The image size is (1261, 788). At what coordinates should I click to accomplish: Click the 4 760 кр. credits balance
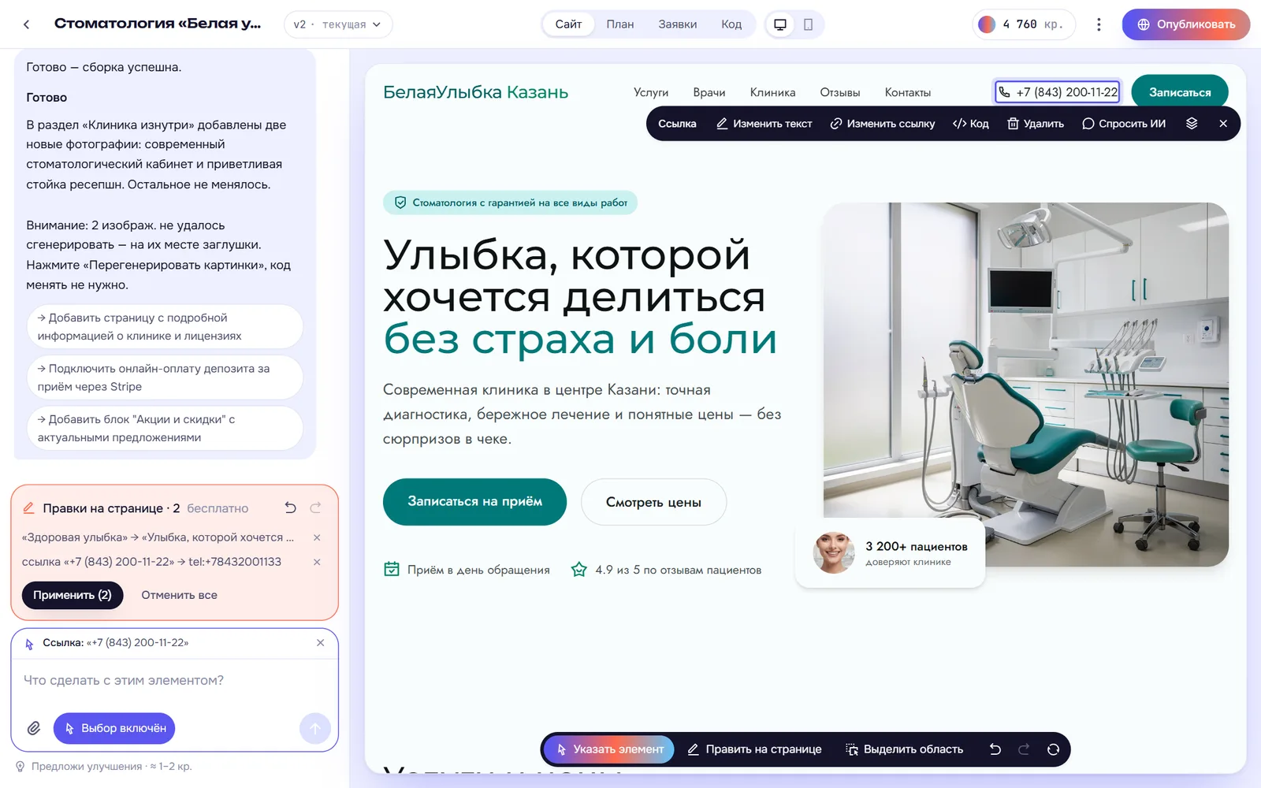coord(1024,24)
